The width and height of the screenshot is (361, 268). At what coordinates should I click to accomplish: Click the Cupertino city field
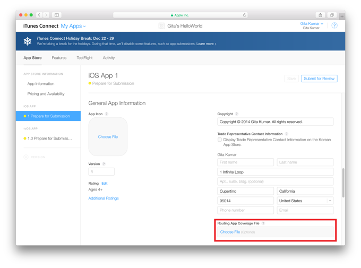coord(245,191)
